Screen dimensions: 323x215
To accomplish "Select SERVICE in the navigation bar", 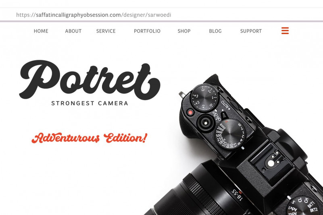I will 106,31.
